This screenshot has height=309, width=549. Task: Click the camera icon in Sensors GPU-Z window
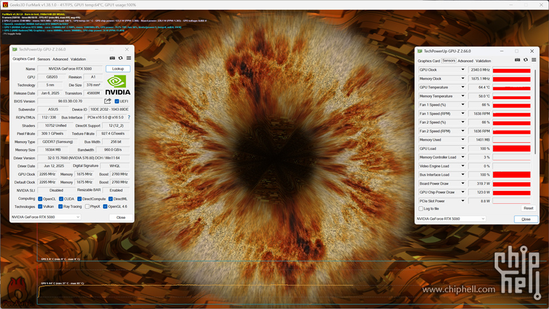click(x=517, y=60)
